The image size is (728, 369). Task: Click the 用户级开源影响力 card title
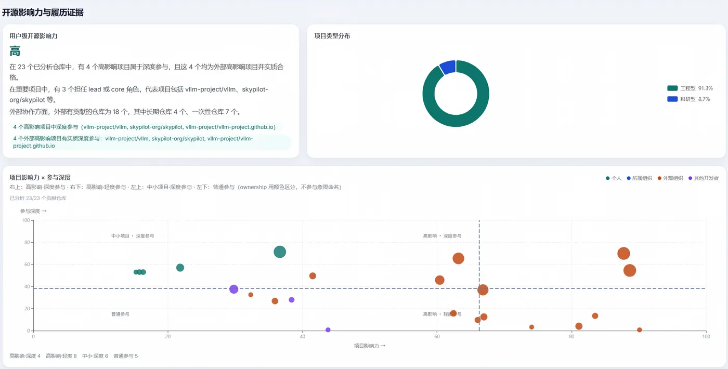[33, 36]
